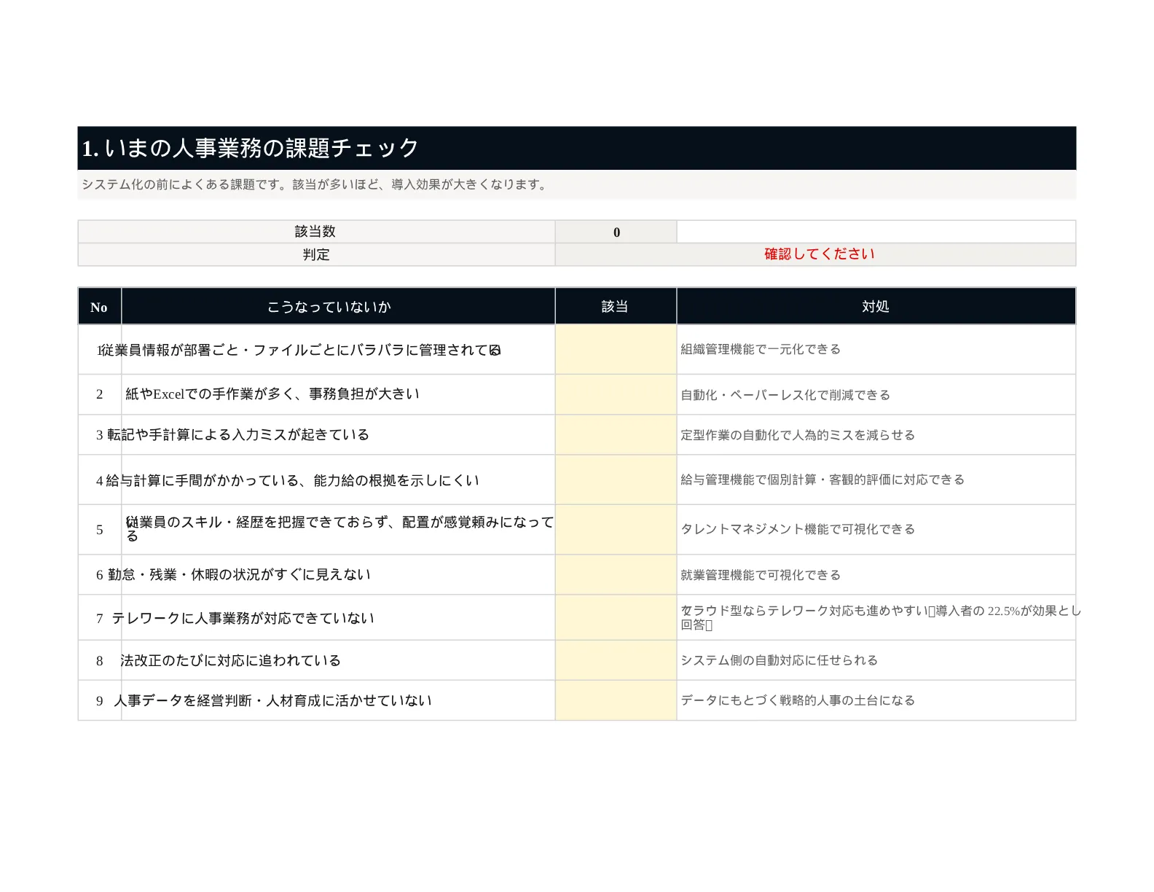The height and width of the screenshot is (892, 1154).
Task: Click '勤怠・残業・休暇の状況がすぐに見えない'
Action: (239, 575)
